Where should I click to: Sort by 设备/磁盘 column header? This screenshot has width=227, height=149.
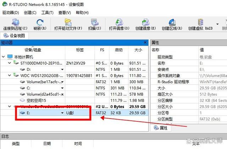[33, 50]
